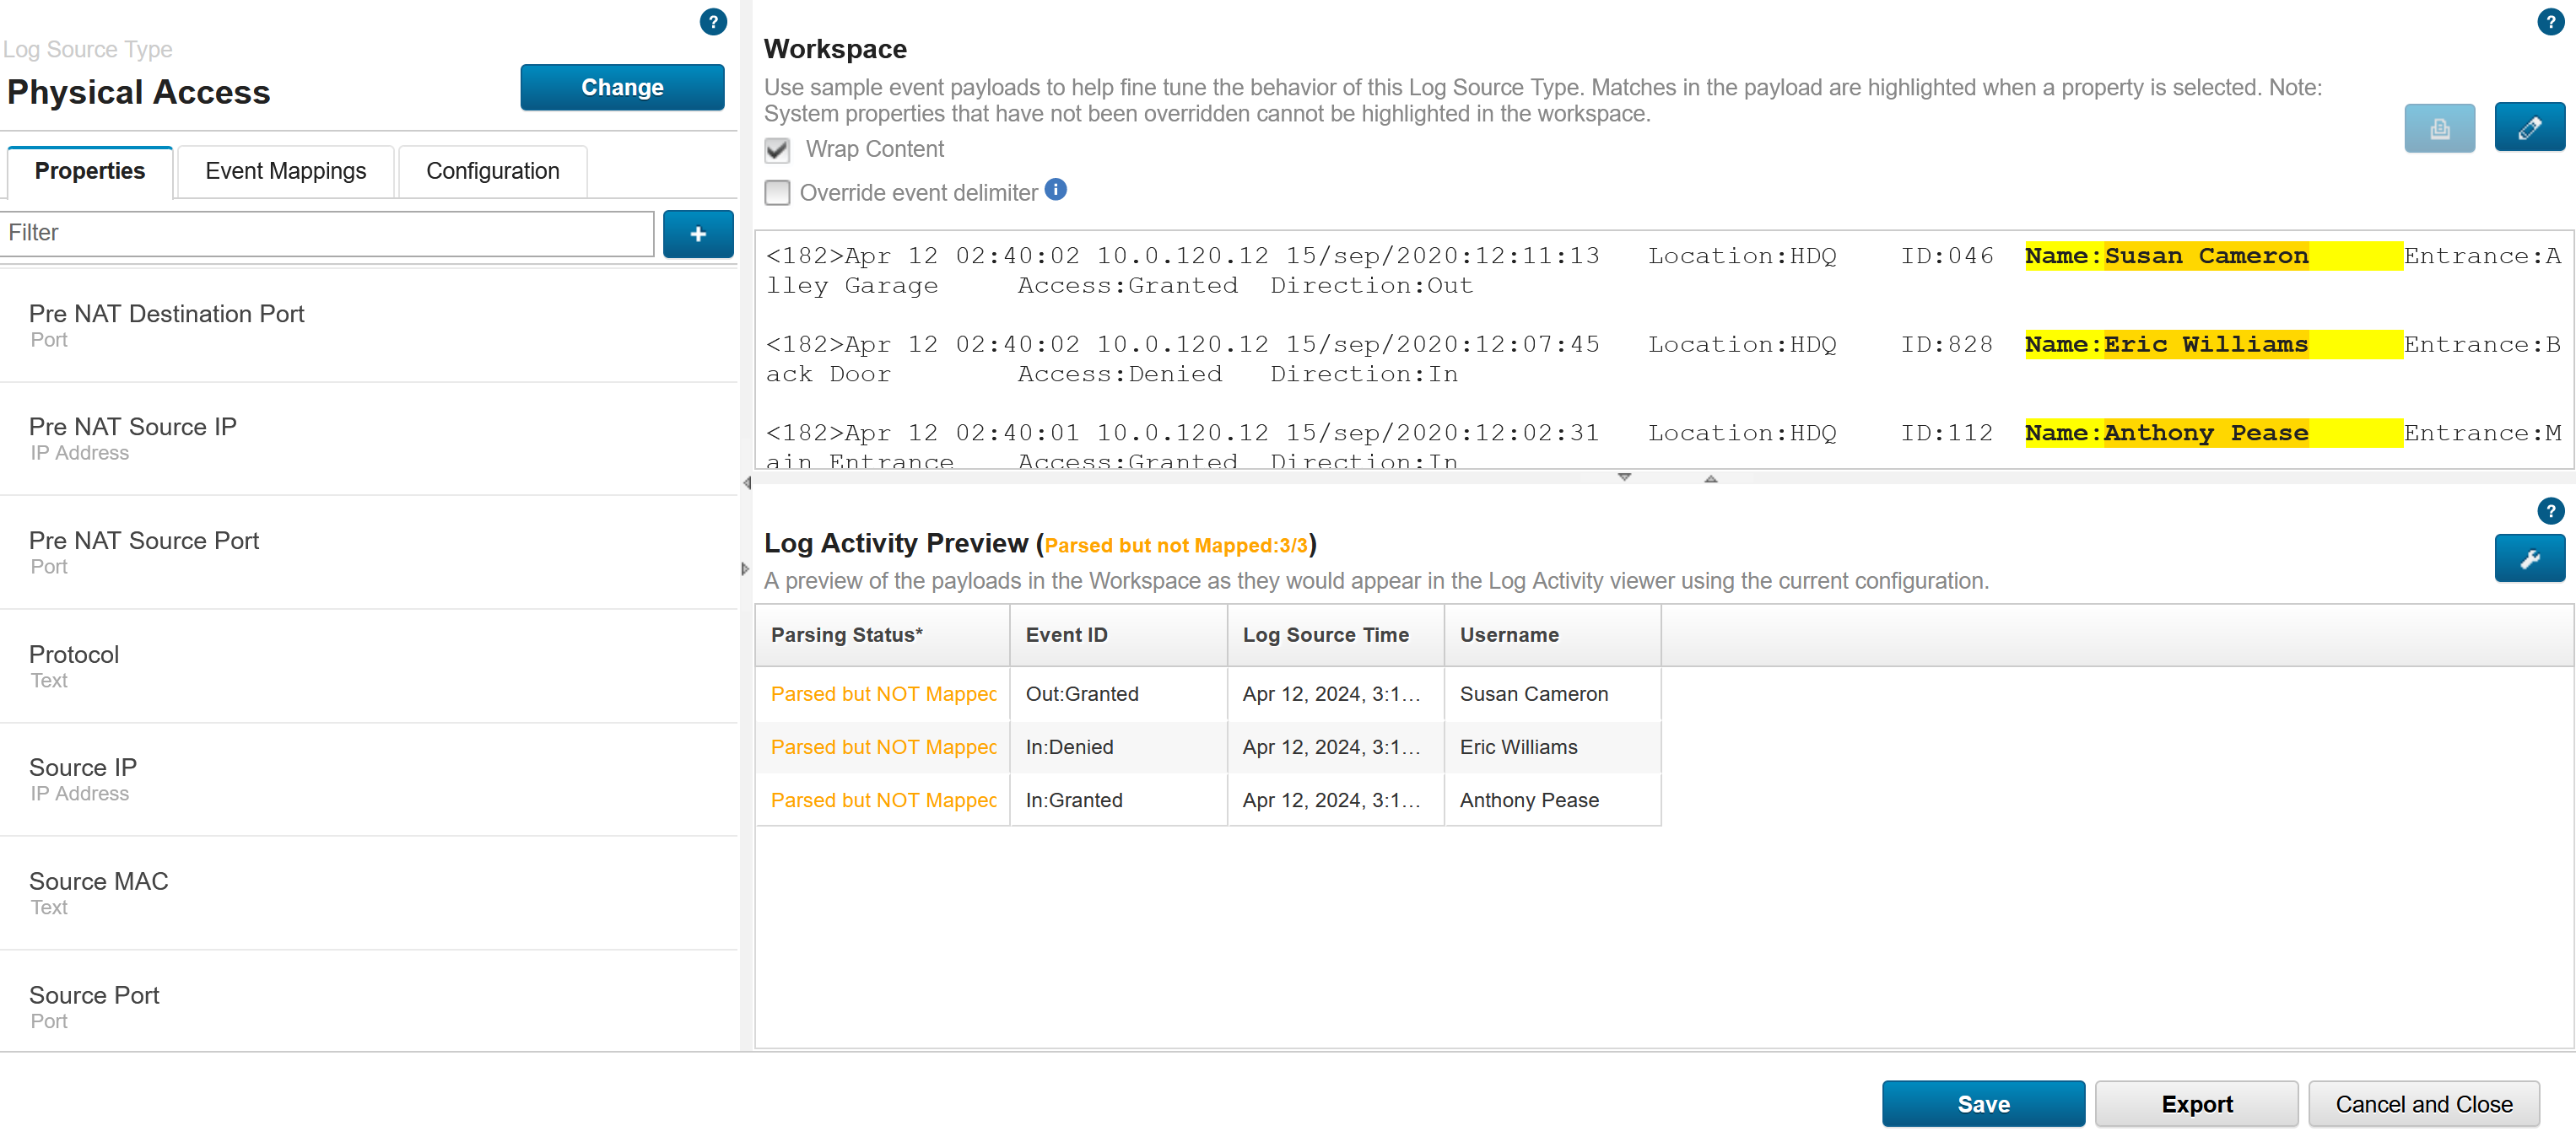Viewport: 2576px width, 1142px height.
Task: Click the pencil edit workspace icon
Action: pos(2529,128)
